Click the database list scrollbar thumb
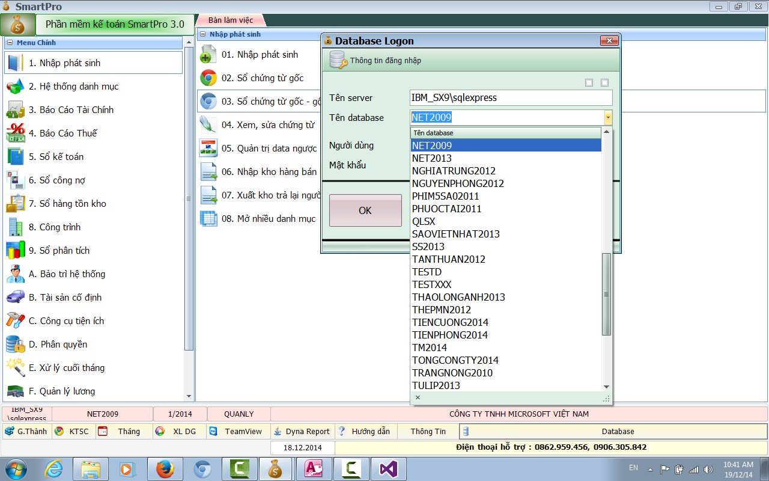The image size is (769, 481). coord(607,294)
